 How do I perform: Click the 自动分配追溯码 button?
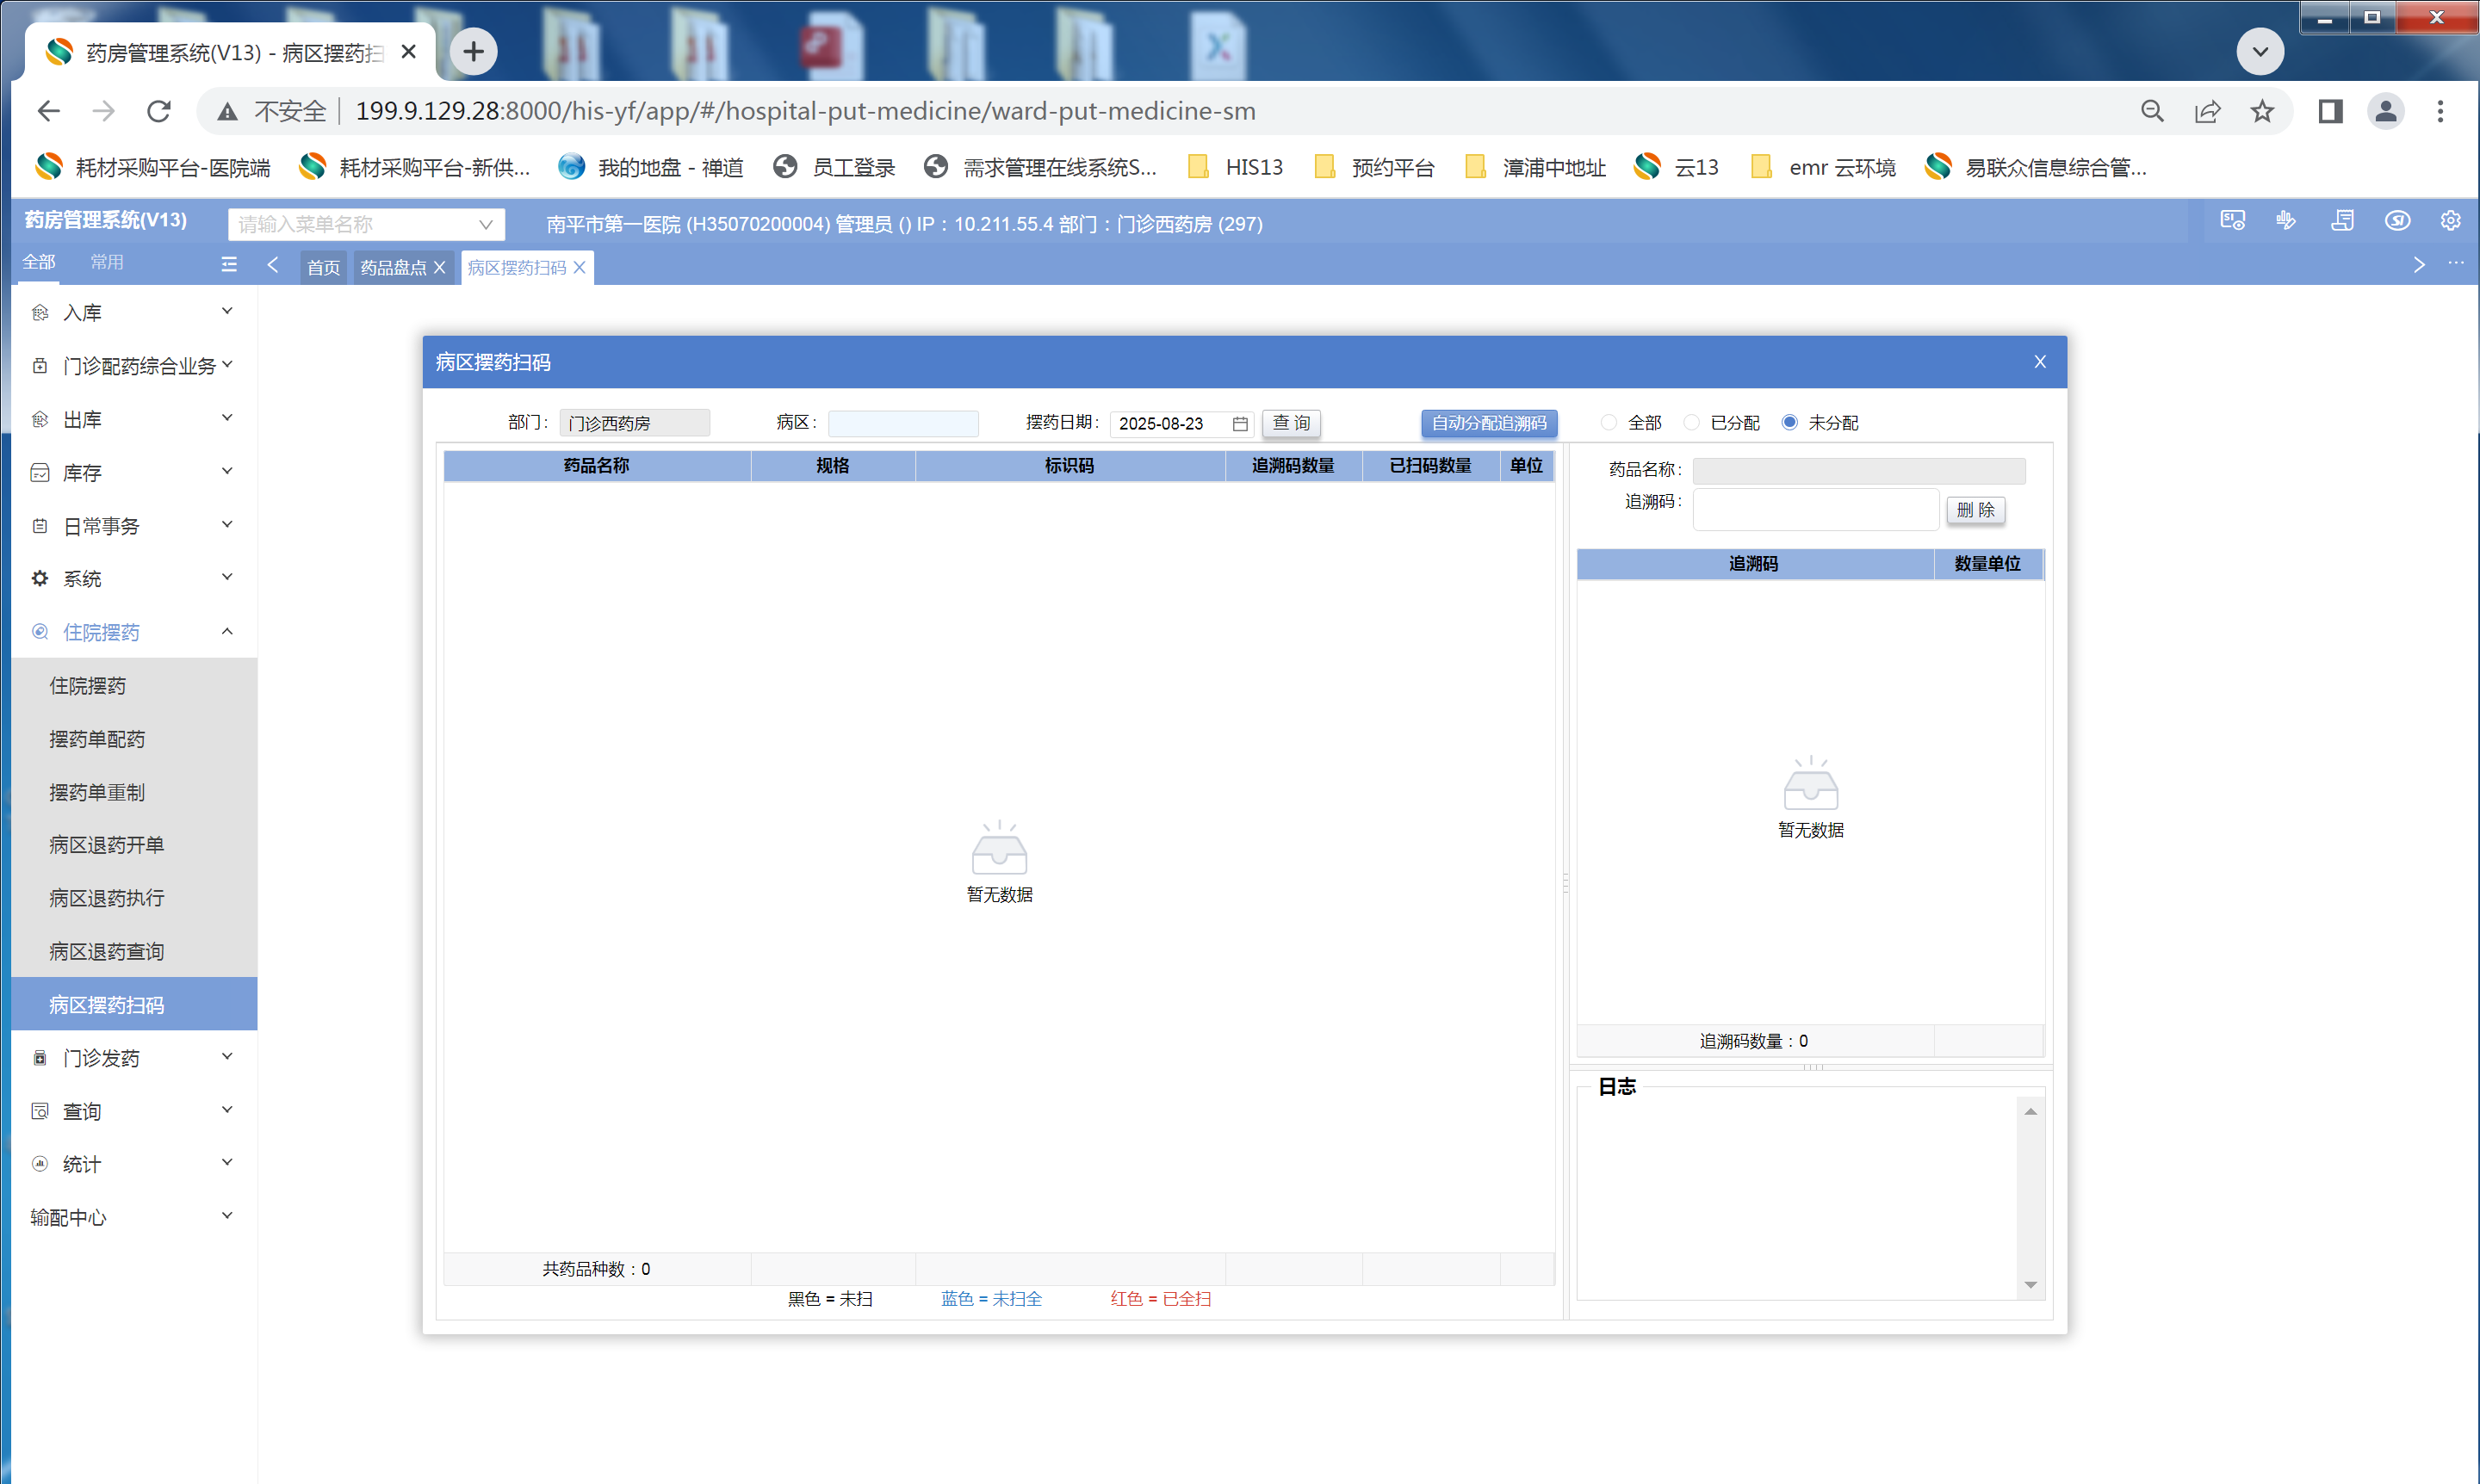(x=1488, y=423)
